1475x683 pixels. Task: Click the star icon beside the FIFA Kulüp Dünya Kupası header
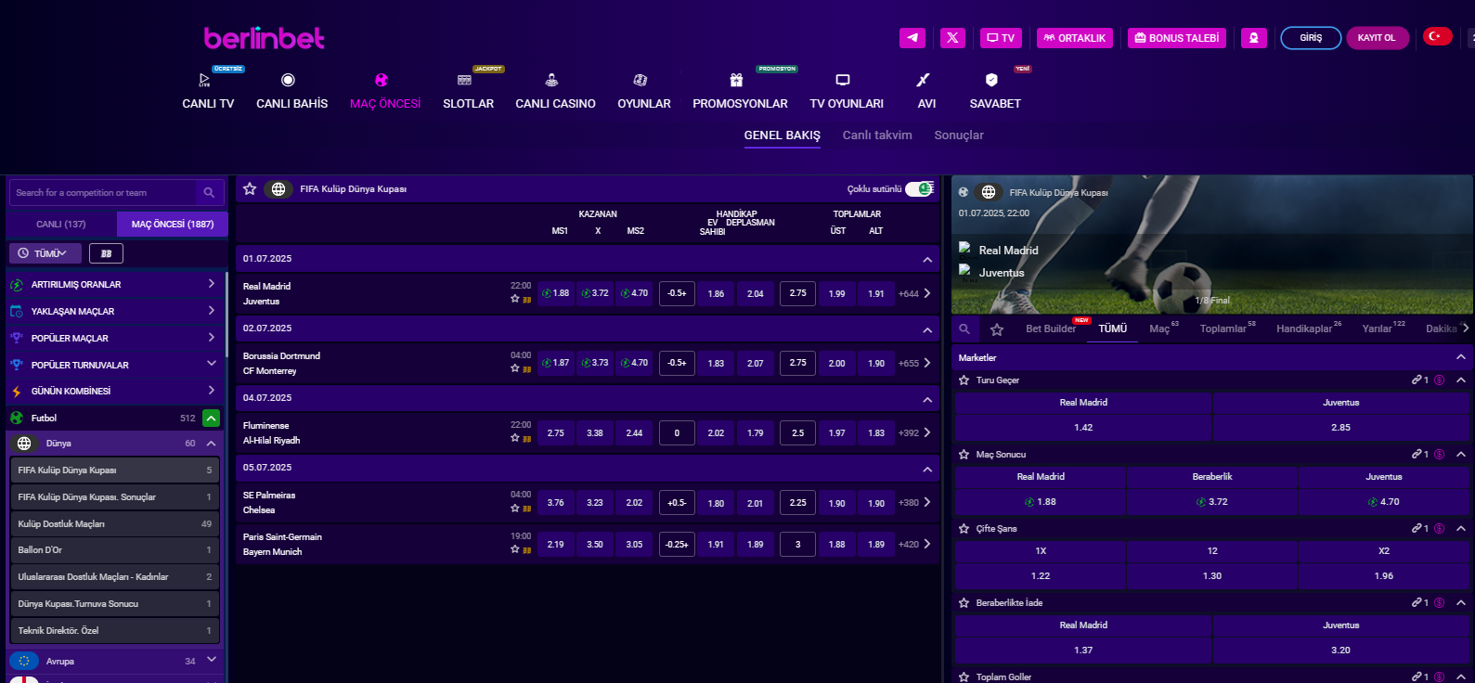(x=250, y=189)
